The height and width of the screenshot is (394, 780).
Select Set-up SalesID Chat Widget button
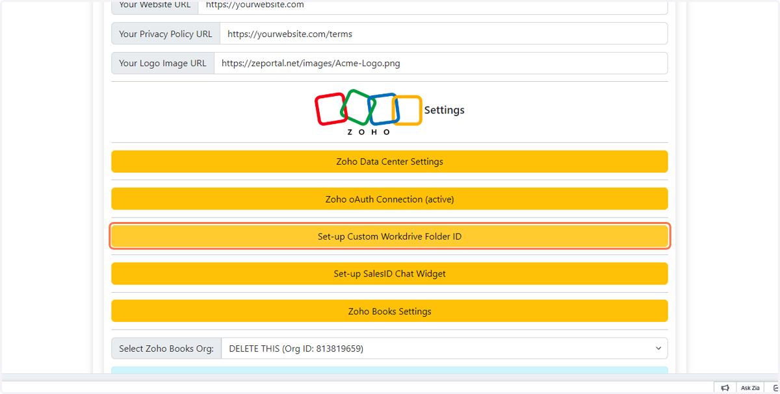[389, 274]
